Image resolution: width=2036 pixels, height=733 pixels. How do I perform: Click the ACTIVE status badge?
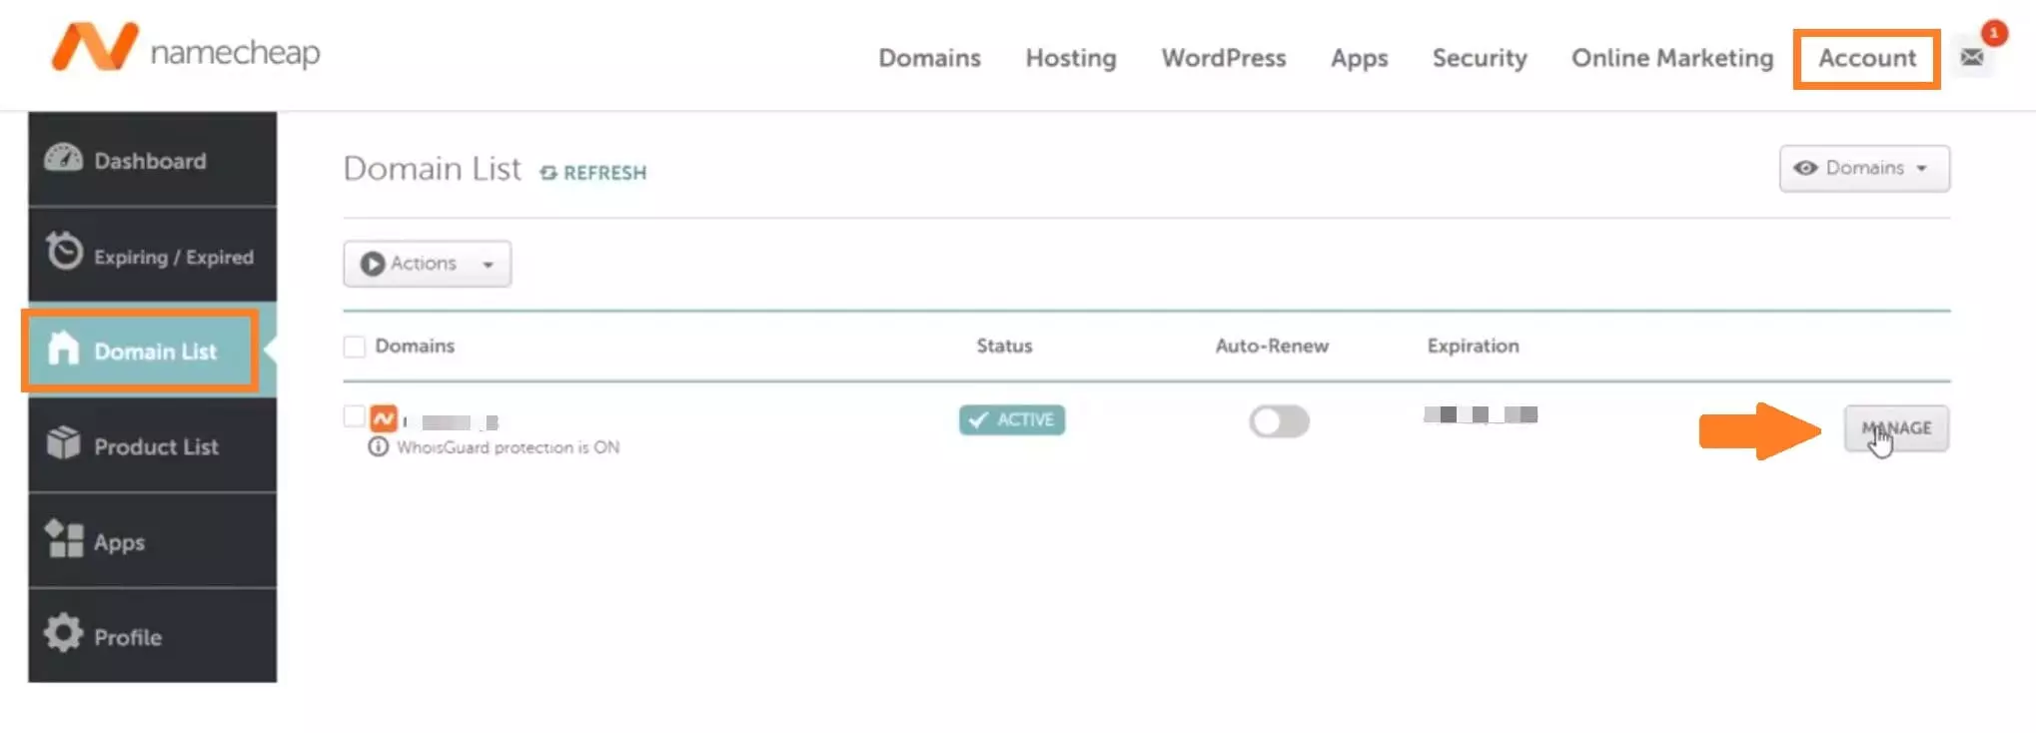[x=1012, y=419]
